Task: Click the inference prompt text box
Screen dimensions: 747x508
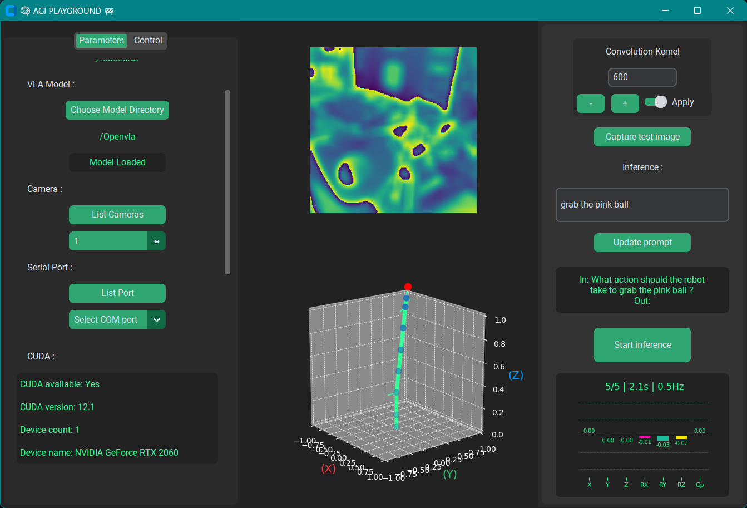Action: (x=642, y=205)
